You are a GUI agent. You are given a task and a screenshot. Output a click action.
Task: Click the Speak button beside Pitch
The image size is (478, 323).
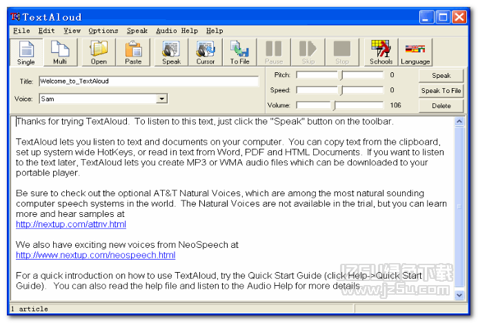(x=441, y=76)
